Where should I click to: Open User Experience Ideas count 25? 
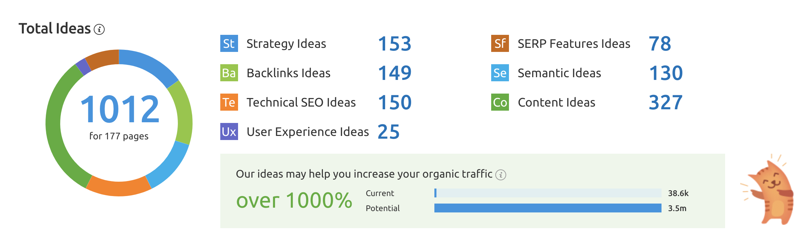389,132
